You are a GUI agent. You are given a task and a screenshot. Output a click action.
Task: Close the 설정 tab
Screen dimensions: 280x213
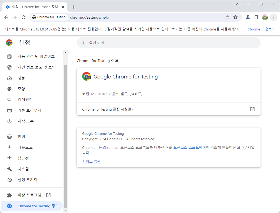pyautogui.click(x=63, y=7)
